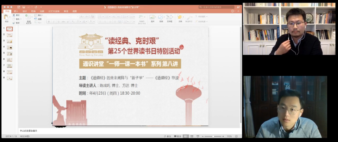Viewport: 338px width, 142px height.
Task: Click the Save icon in title bar
Action: coord(24,7)
